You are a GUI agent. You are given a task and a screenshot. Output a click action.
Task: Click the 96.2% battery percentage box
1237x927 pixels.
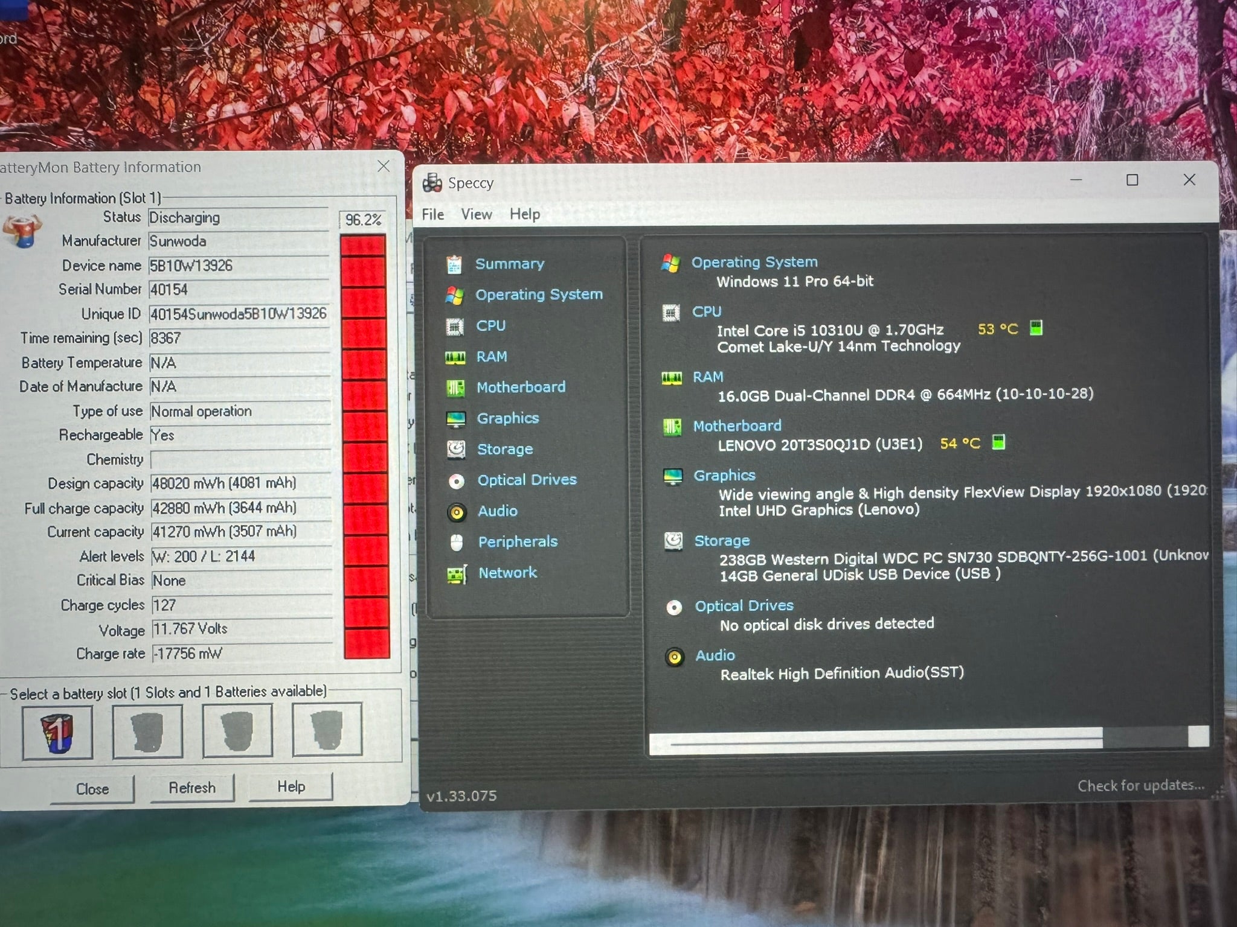coord(363,220)
